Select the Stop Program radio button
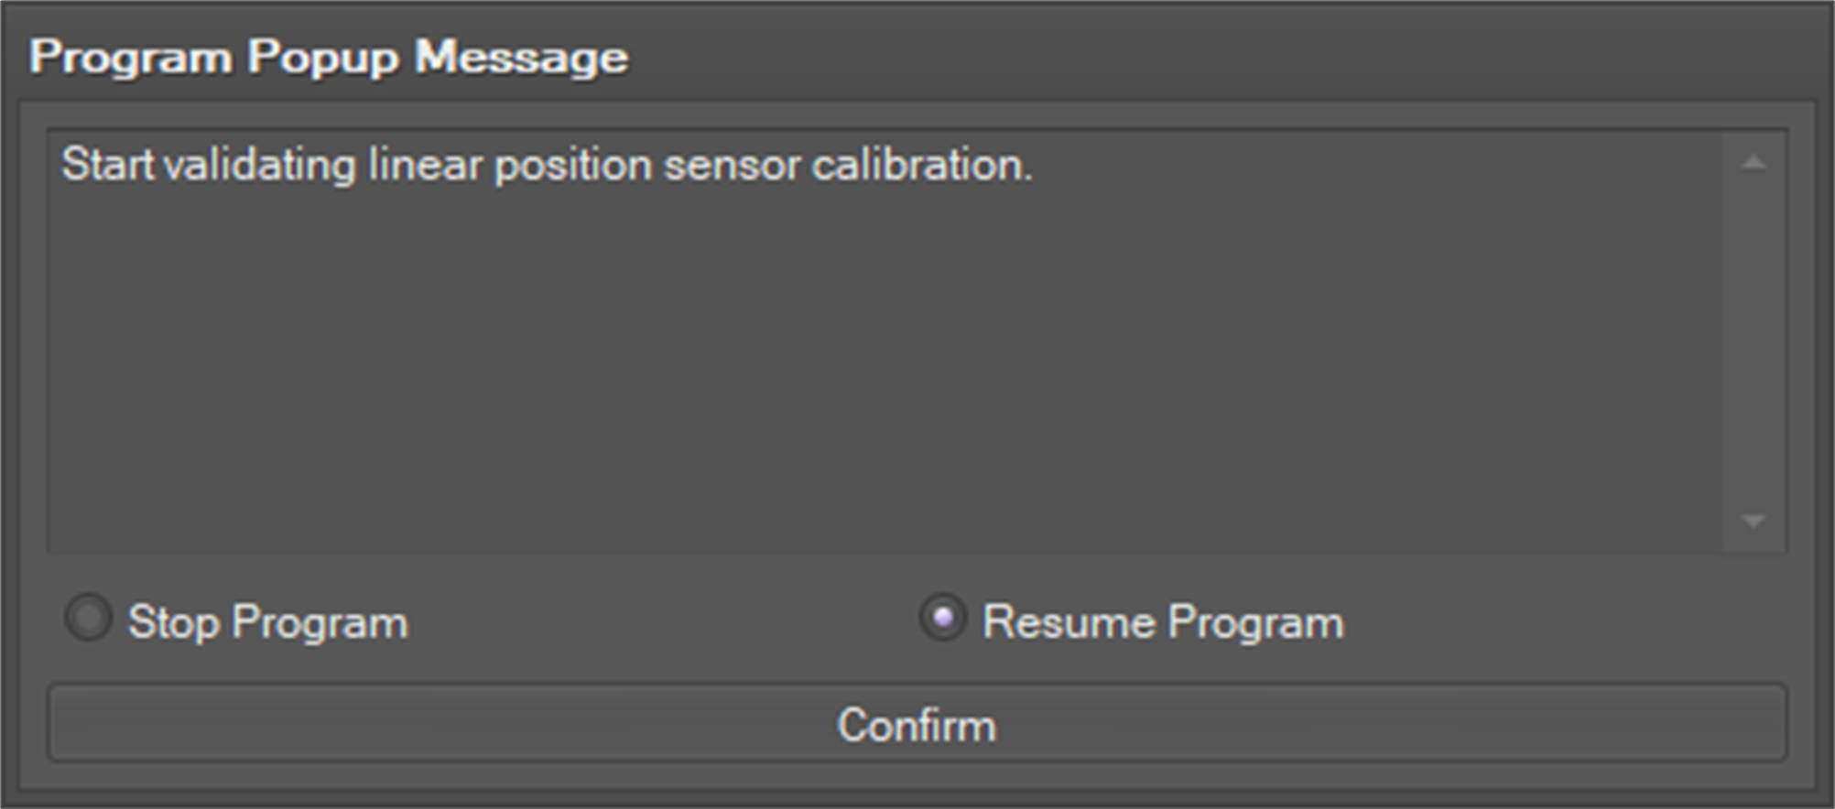Screen dimensions: 1835x809 (x=89, y=618)
